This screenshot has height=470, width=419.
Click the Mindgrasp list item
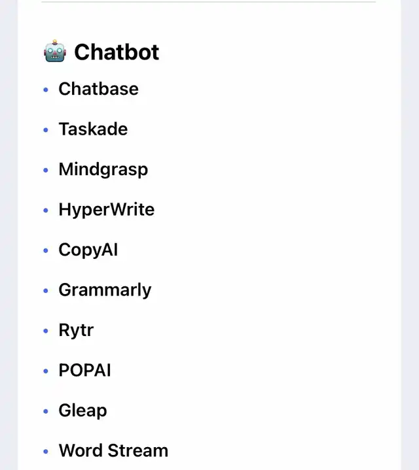(103, 169)
